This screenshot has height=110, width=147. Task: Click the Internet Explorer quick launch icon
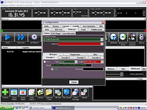[x=17, y=108]
